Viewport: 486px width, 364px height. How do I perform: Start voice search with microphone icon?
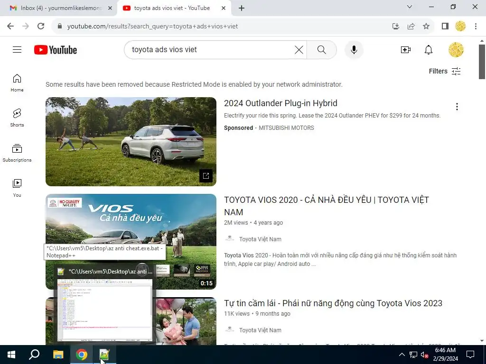point(354,49)
